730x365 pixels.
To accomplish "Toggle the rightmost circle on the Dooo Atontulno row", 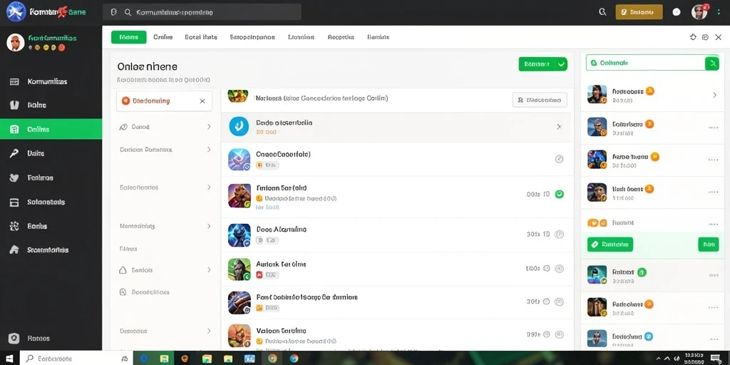I will tap(560, 234).
